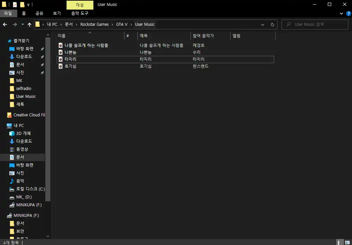Open Help via the question mark icon
The height and width of the screenshot is (245, 352).
coord(348,13)
